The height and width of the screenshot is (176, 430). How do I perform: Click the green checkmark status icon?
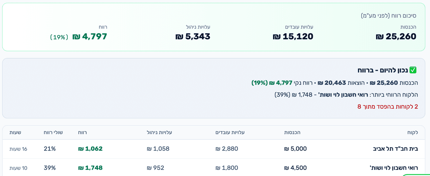click(x=413, y=70)
